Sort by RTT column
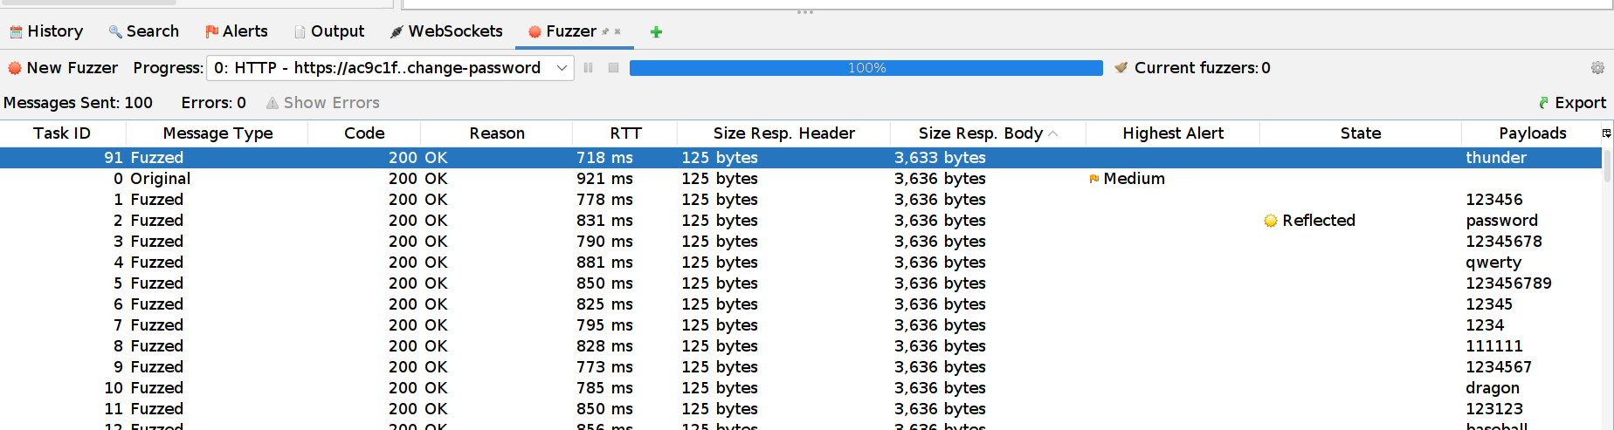This screenshot has width=1614, height=430. coord(625,133)
